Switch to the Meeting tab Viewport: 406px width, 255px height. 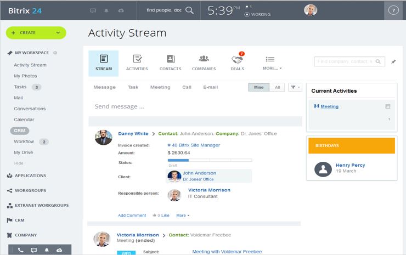(x=160, y=87)
